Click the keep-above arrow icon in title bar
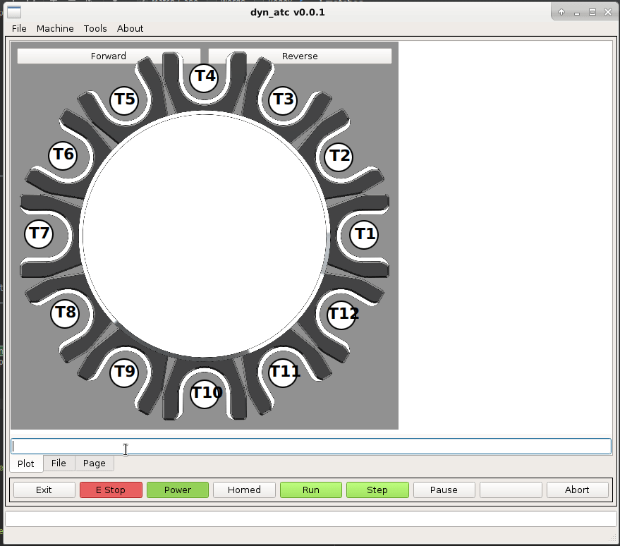 561,12
